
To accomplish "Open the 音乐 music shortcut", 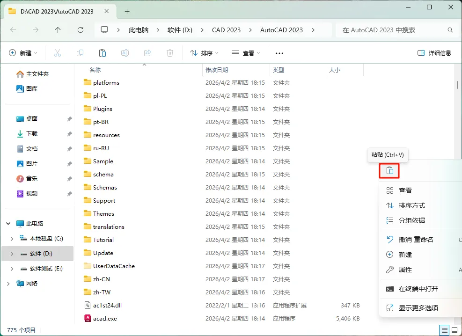I will click(27, 178).
